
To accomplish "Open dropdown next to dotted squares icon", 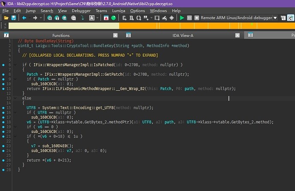I will click(x=151, y=18).
